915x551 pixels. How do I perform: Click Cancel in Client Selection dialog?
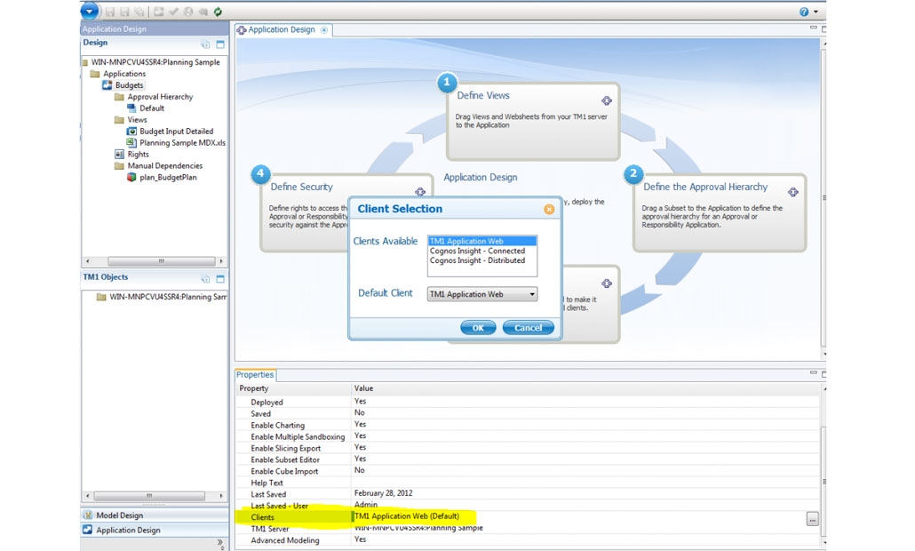point(528,328)
